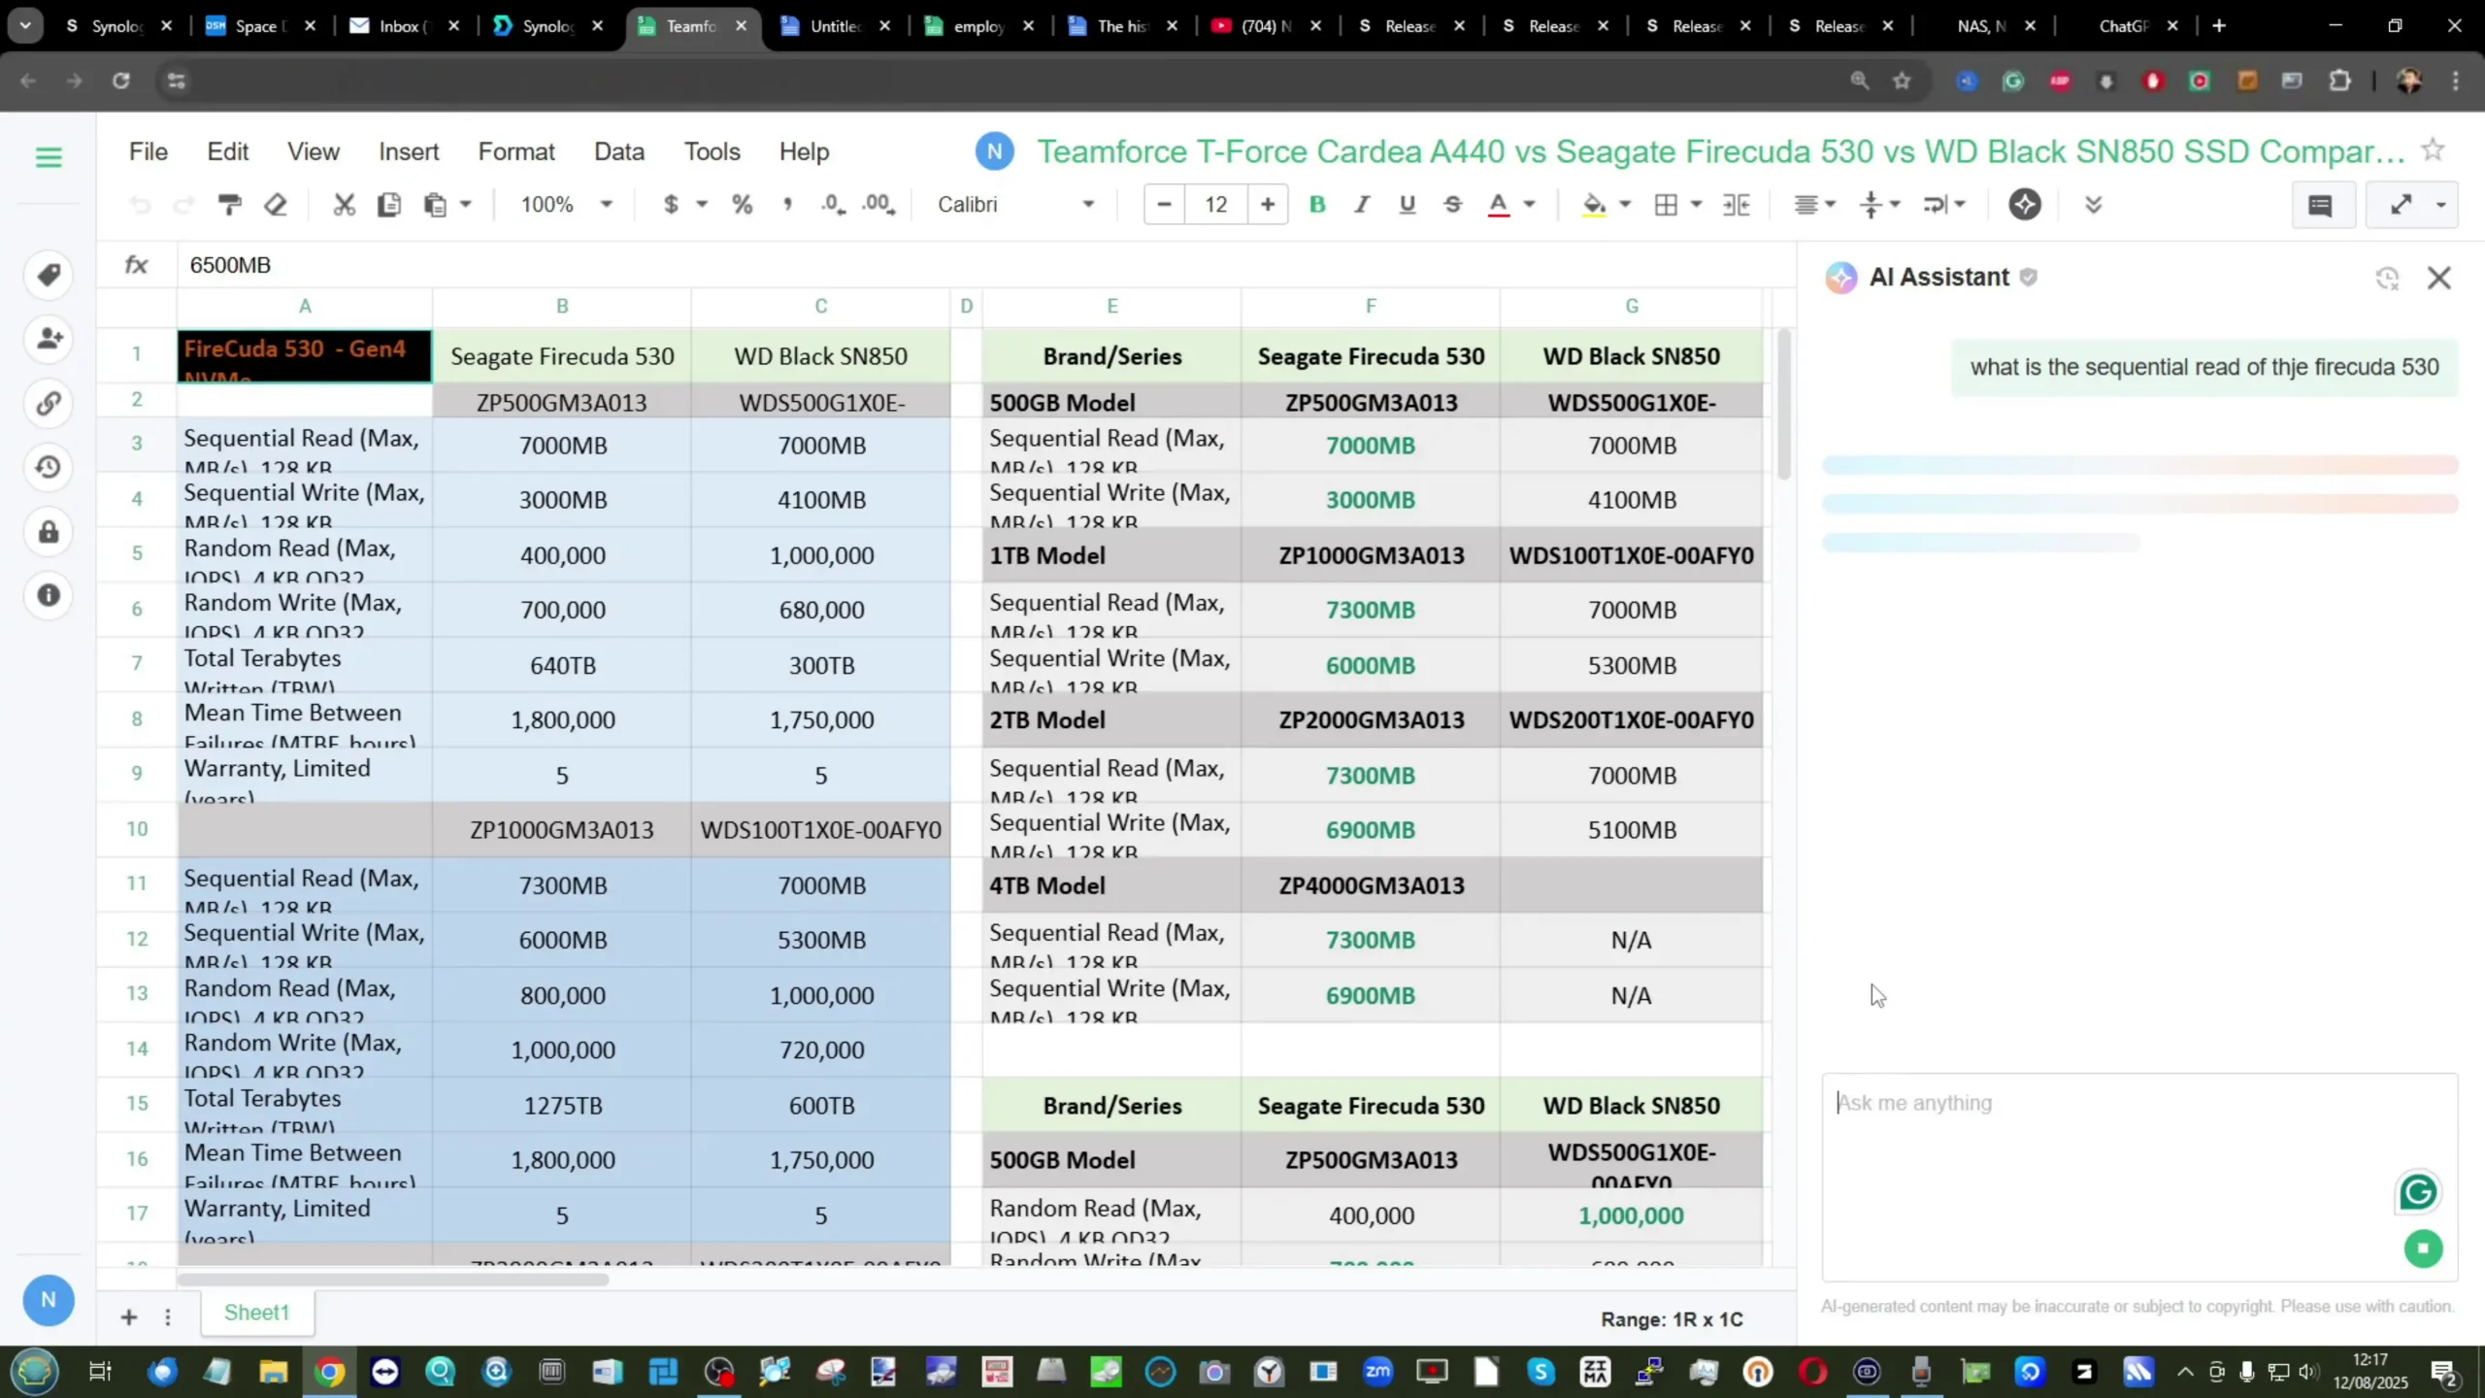Image resolution: width=2485 pixels, height=1398 pixels.
Task: Click the Ask me anything input field
Action: tap(2139, 1177)
